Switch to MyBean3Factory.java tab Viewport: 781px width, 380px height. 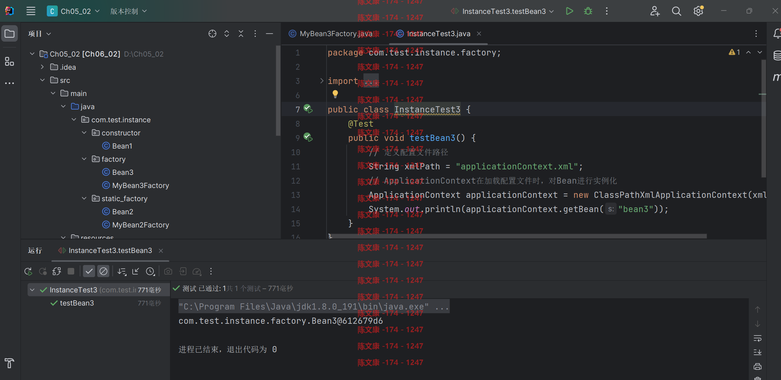tap(331, 34)
